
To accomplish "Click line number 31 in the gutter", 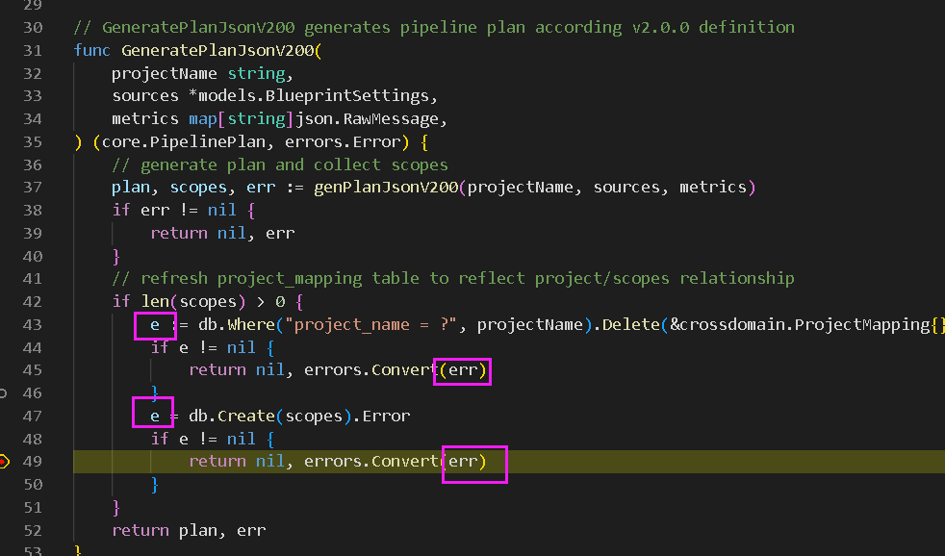I will [x=33, y=51].
